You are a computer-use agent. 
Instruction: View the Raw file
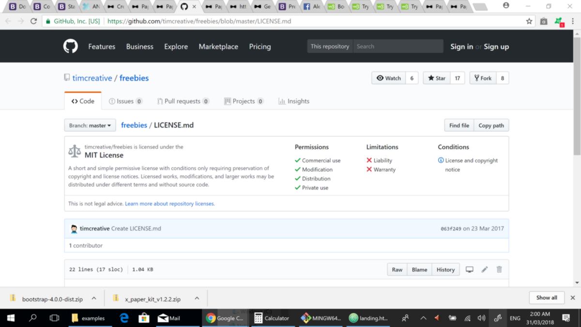click(x=397, y=269)
